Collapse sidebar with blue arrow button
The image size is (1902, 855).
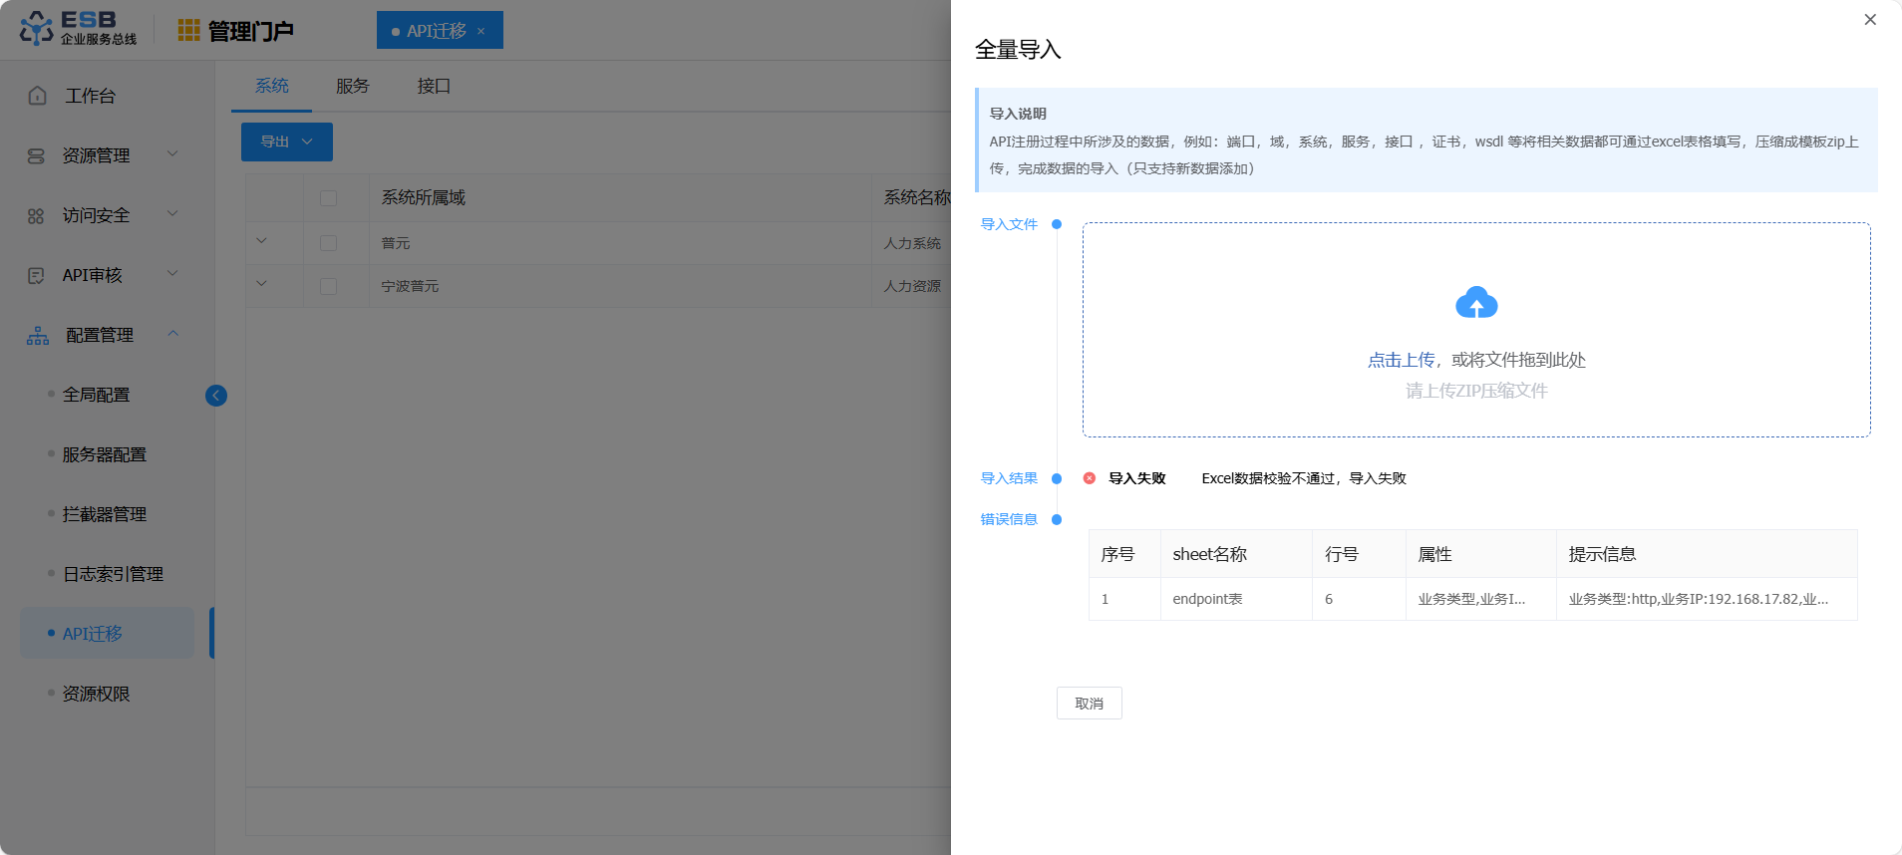click(216, 396)
